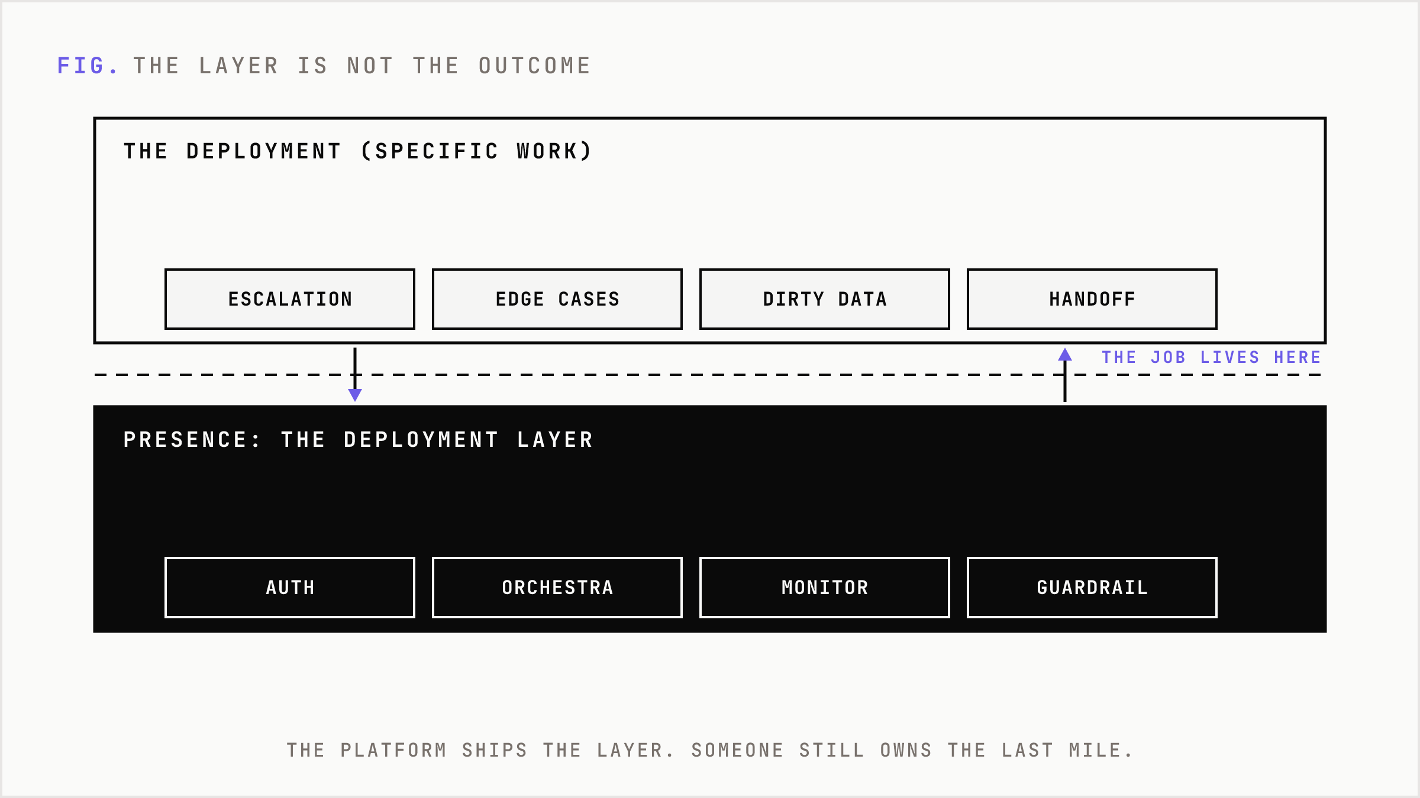Click heading 'PRESENCE: THE DEPLOYMENT LAYER'
The height and width of the screenshot is (798, 1420).
point(358,440)
